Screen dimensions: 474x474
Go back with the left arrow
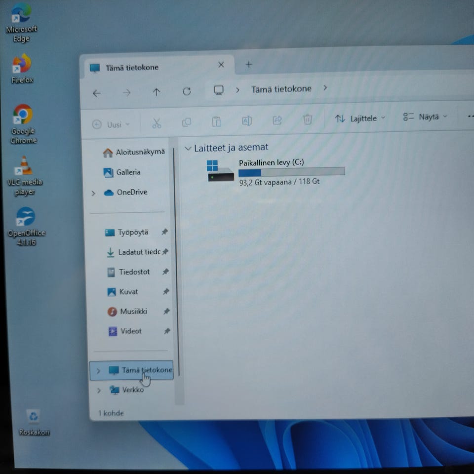(x=97, y=93)
